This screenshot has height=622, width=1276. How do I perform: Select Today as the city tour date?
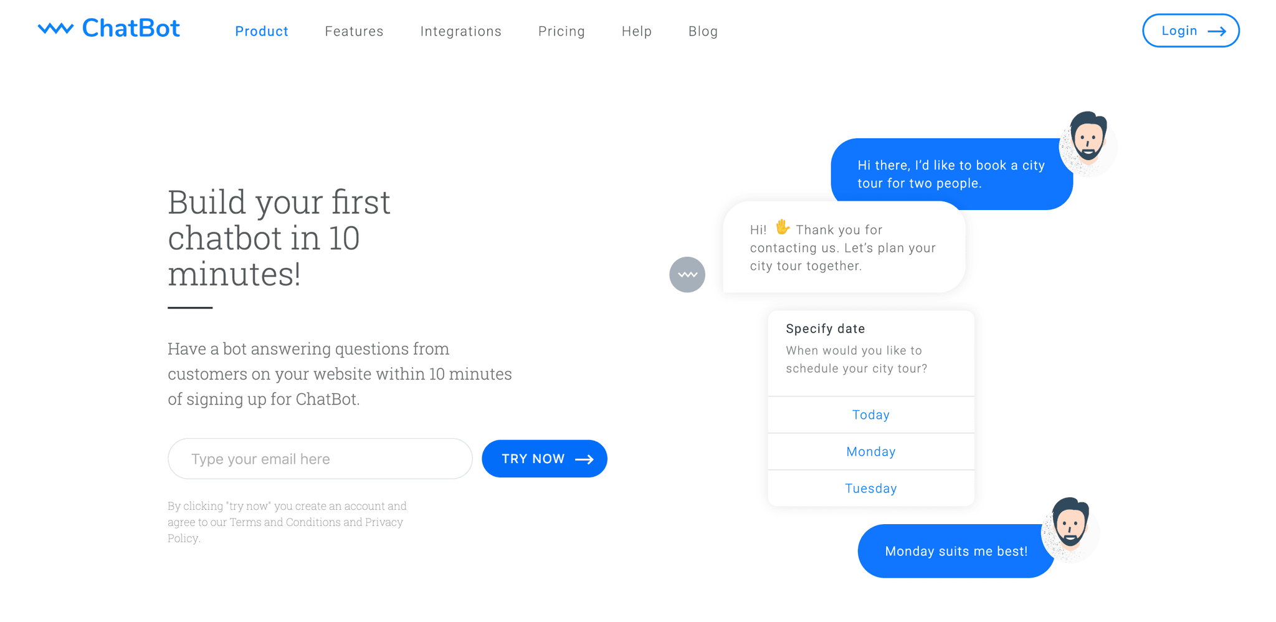coord(870,414)
